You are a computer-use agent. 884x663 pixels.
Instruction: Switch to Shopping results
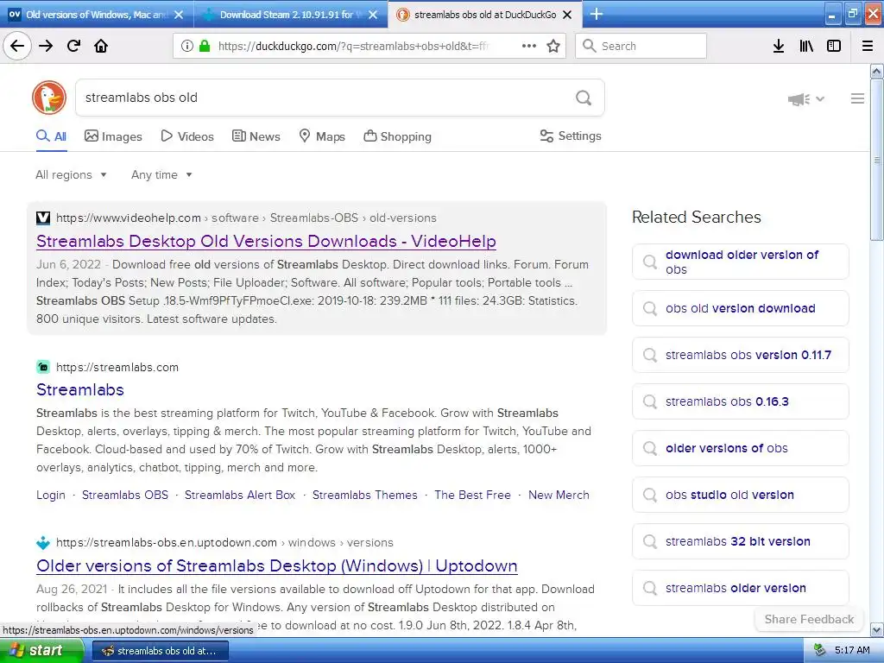coord(397,136)
